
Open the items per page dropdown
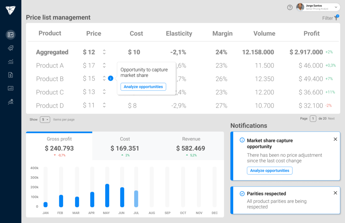(45, 120)
